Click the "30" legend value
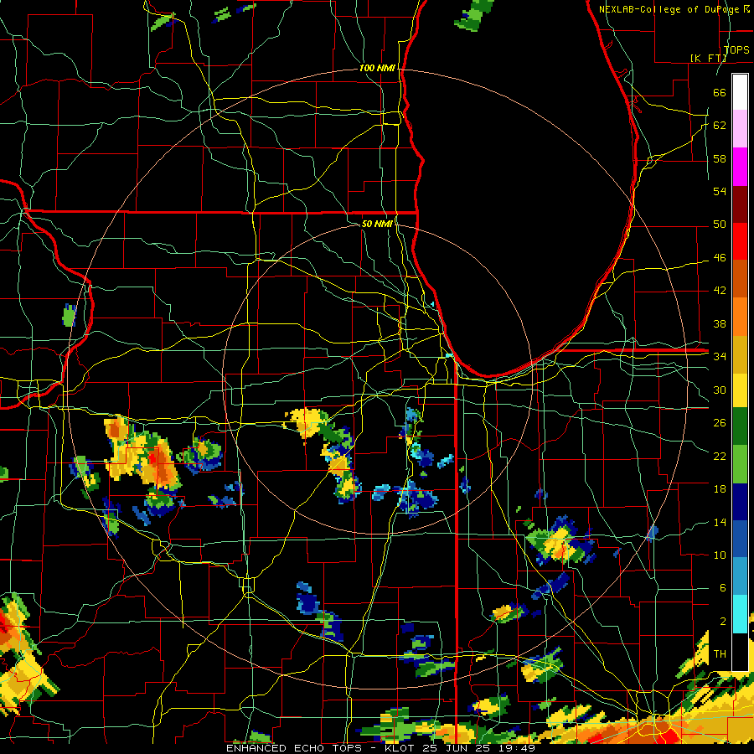Image resolution: width=754 pixels, height=754 pixels. (720, 390)
